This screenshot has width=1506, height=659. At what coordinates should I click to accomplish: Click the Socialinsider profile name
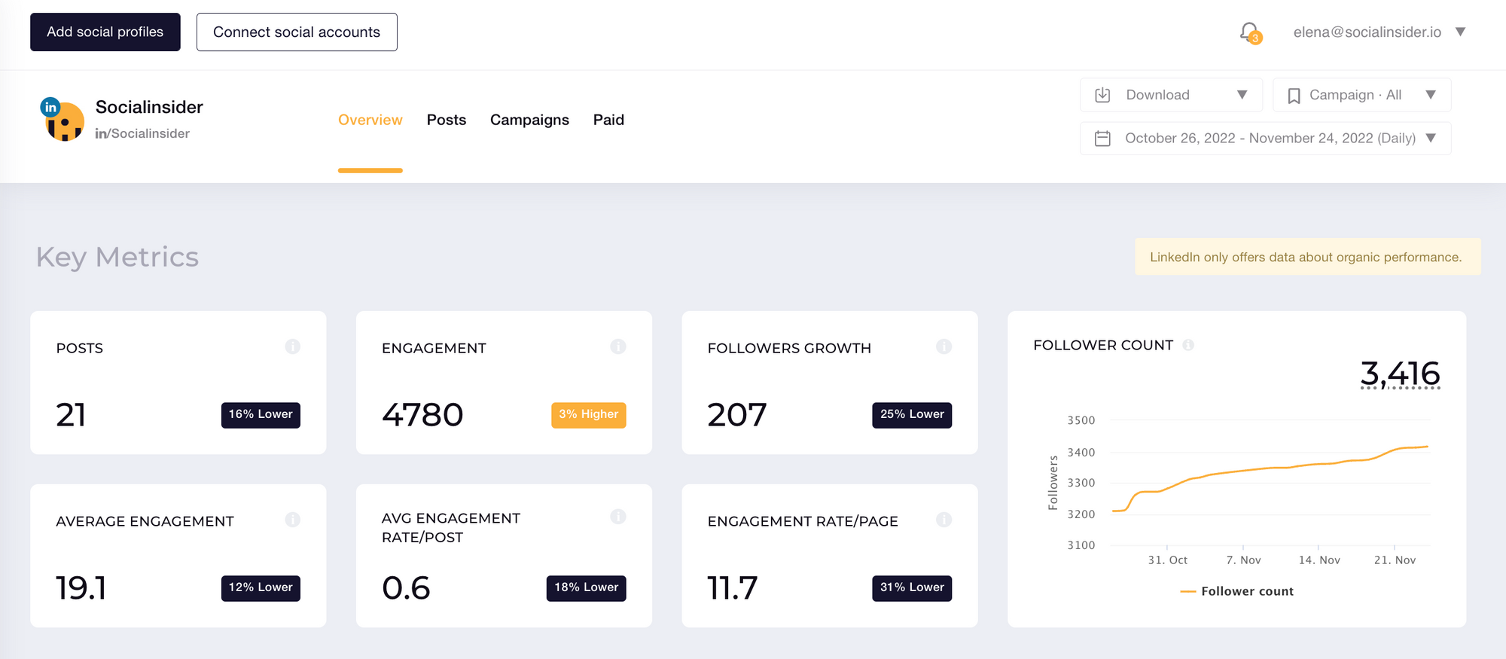click(149, 107)
